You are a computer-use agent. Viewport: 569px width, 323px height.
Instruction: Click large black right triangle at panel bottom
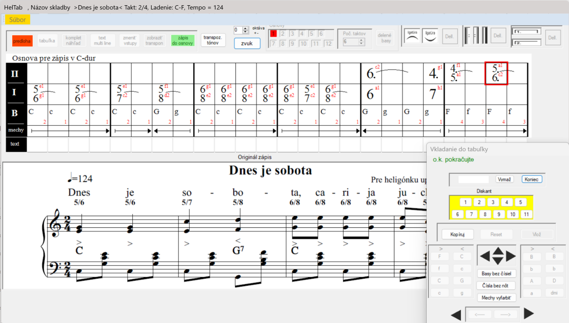click(x=529, y=314)
